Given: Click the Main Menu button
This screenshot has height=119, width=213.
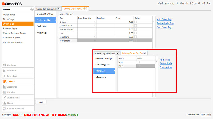Looking at the screenshot, I should pyautogui.click(x=206, y=115).
